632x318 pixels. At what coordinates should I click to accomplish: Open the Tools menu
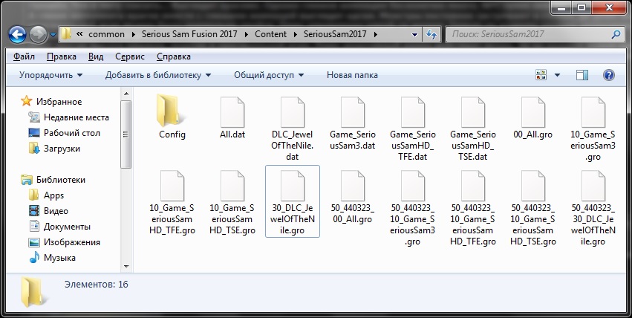130,56
